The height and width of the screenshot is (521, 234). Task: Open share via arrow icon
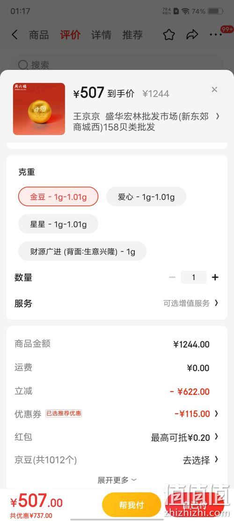tap(192, 35)
